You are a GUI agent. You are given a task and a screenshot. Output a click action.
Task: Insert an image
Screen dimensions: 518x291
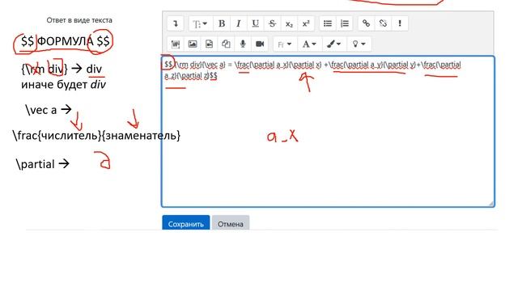coord(193,44)
